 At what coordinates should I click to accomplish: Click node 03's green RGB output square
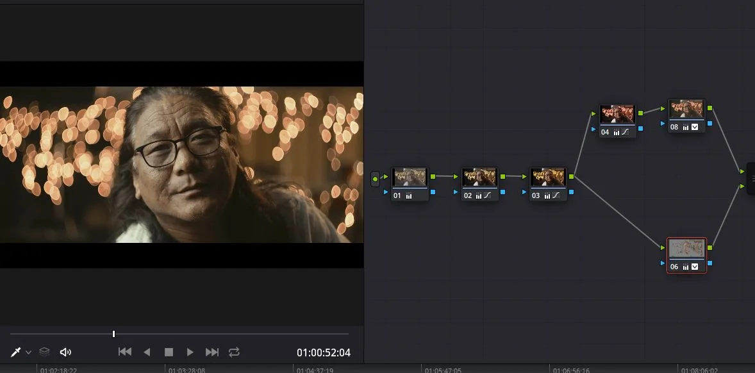coord(571,177)
